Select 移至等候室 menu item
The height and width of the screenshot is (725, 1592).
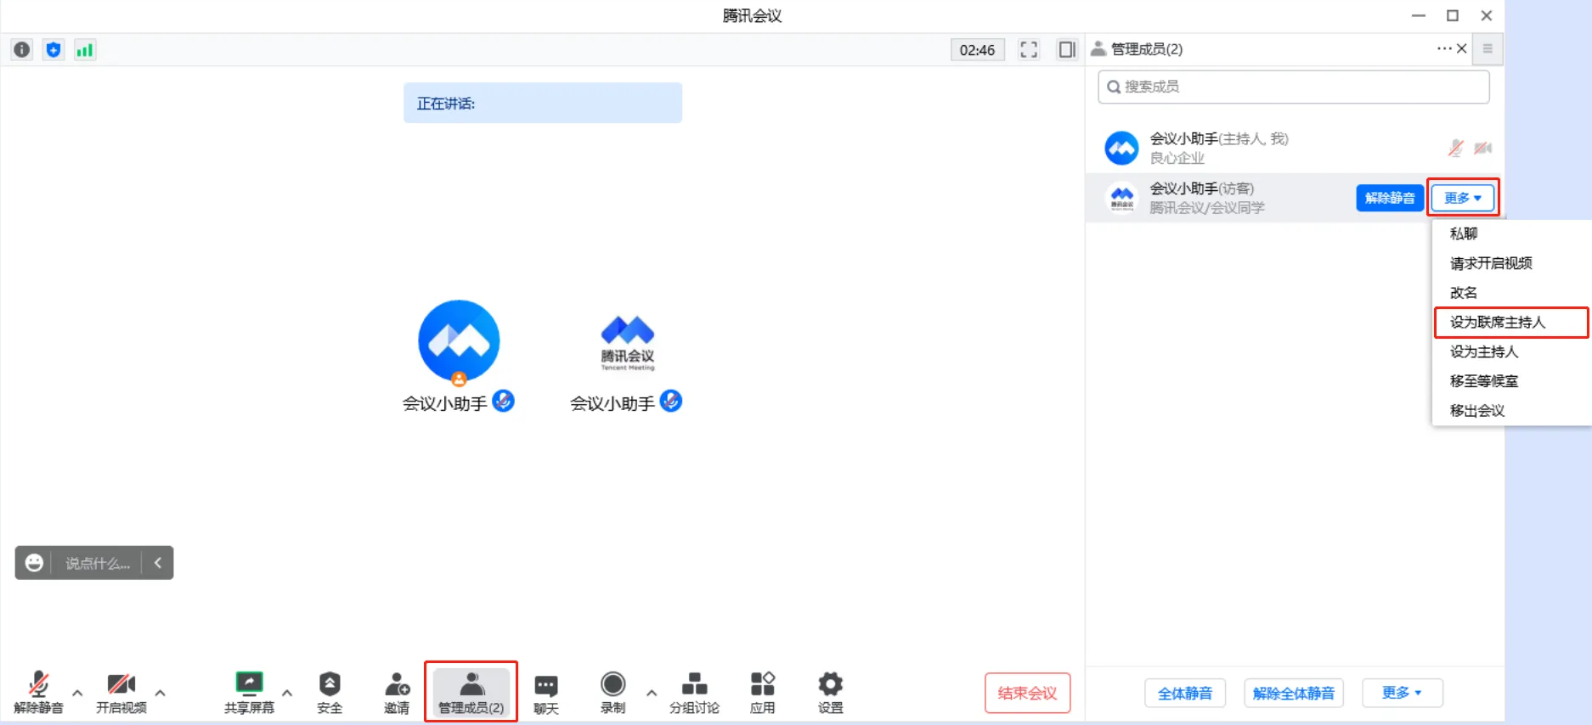(1484, 381)
